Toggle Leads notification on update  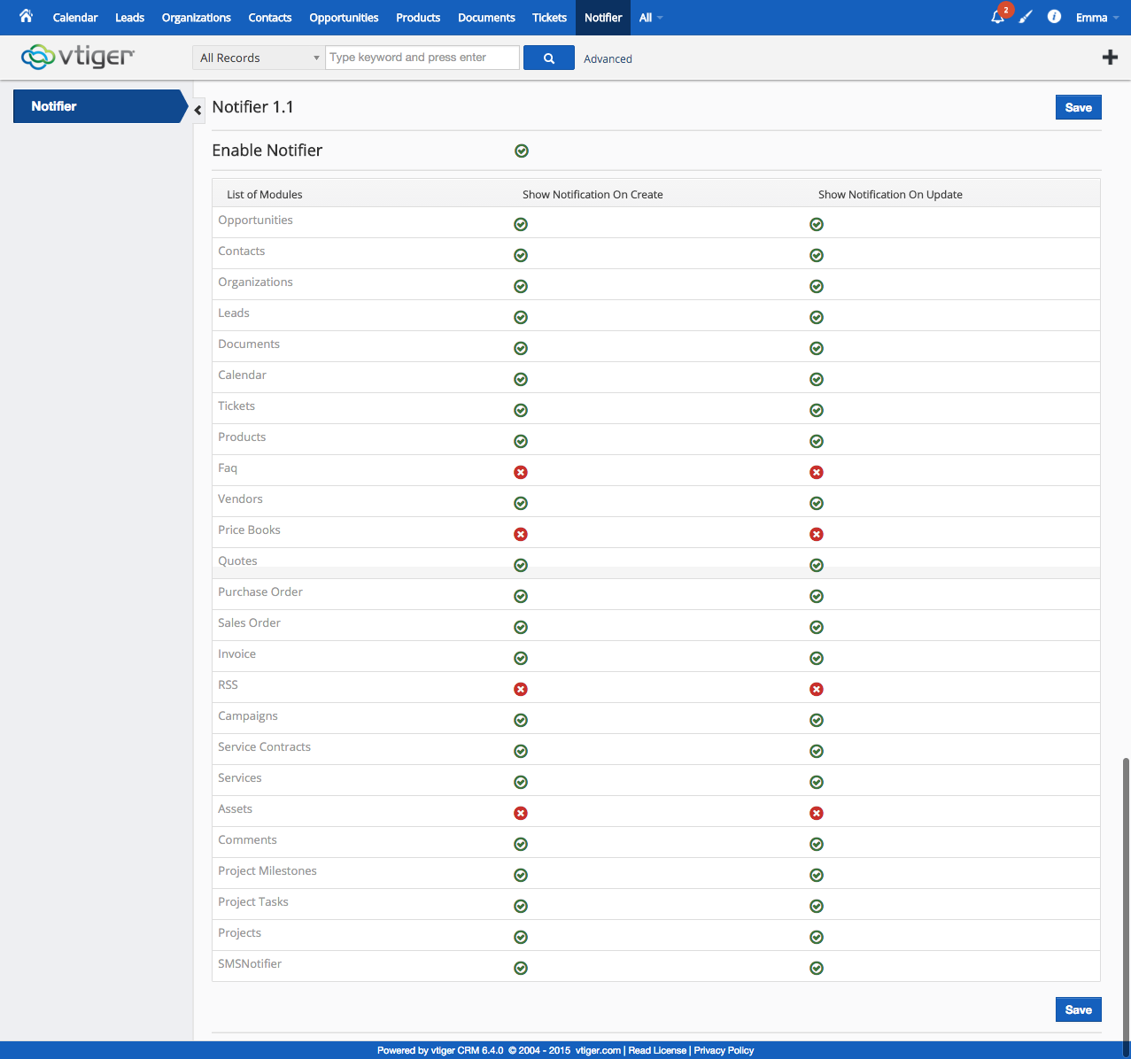point(817,318)
